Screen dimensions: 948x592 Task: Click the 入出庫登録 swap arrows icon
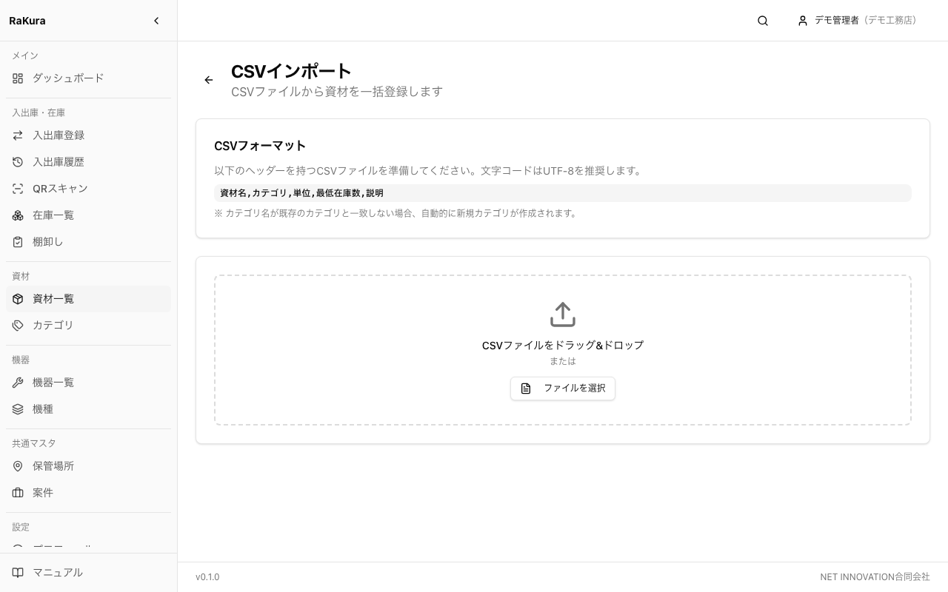pos(18,135)
